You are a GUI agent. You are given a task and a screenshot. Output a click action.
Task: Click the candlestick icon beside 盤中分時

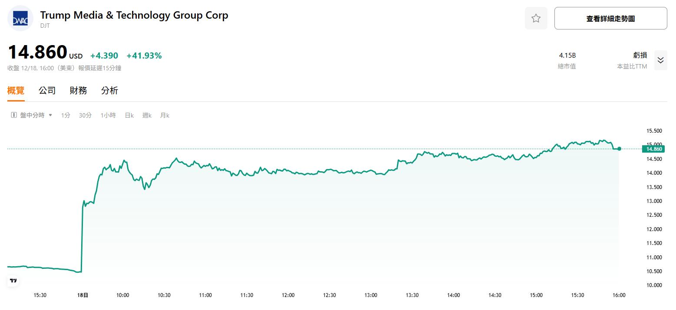[x=14, y=115]
